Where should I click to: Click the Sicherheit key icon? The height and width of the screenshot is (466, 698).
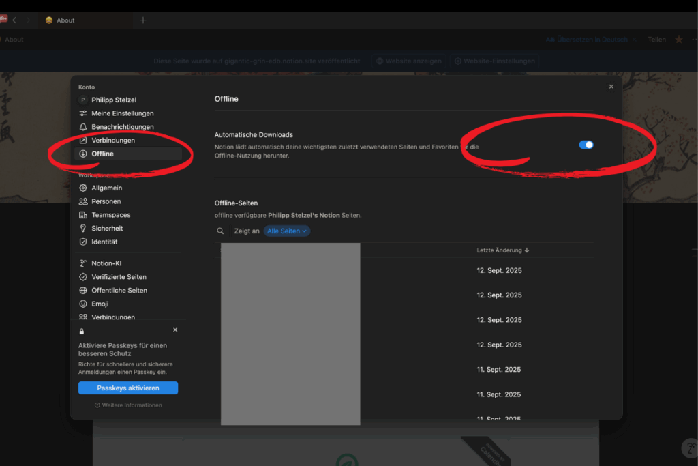82,228
